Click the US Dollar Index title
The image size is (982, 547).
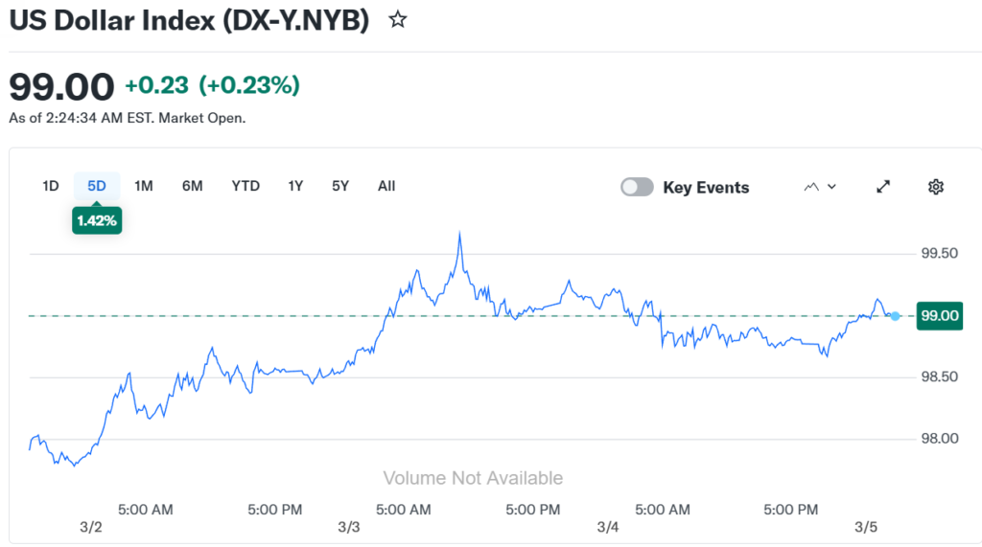tap(189, 20)
